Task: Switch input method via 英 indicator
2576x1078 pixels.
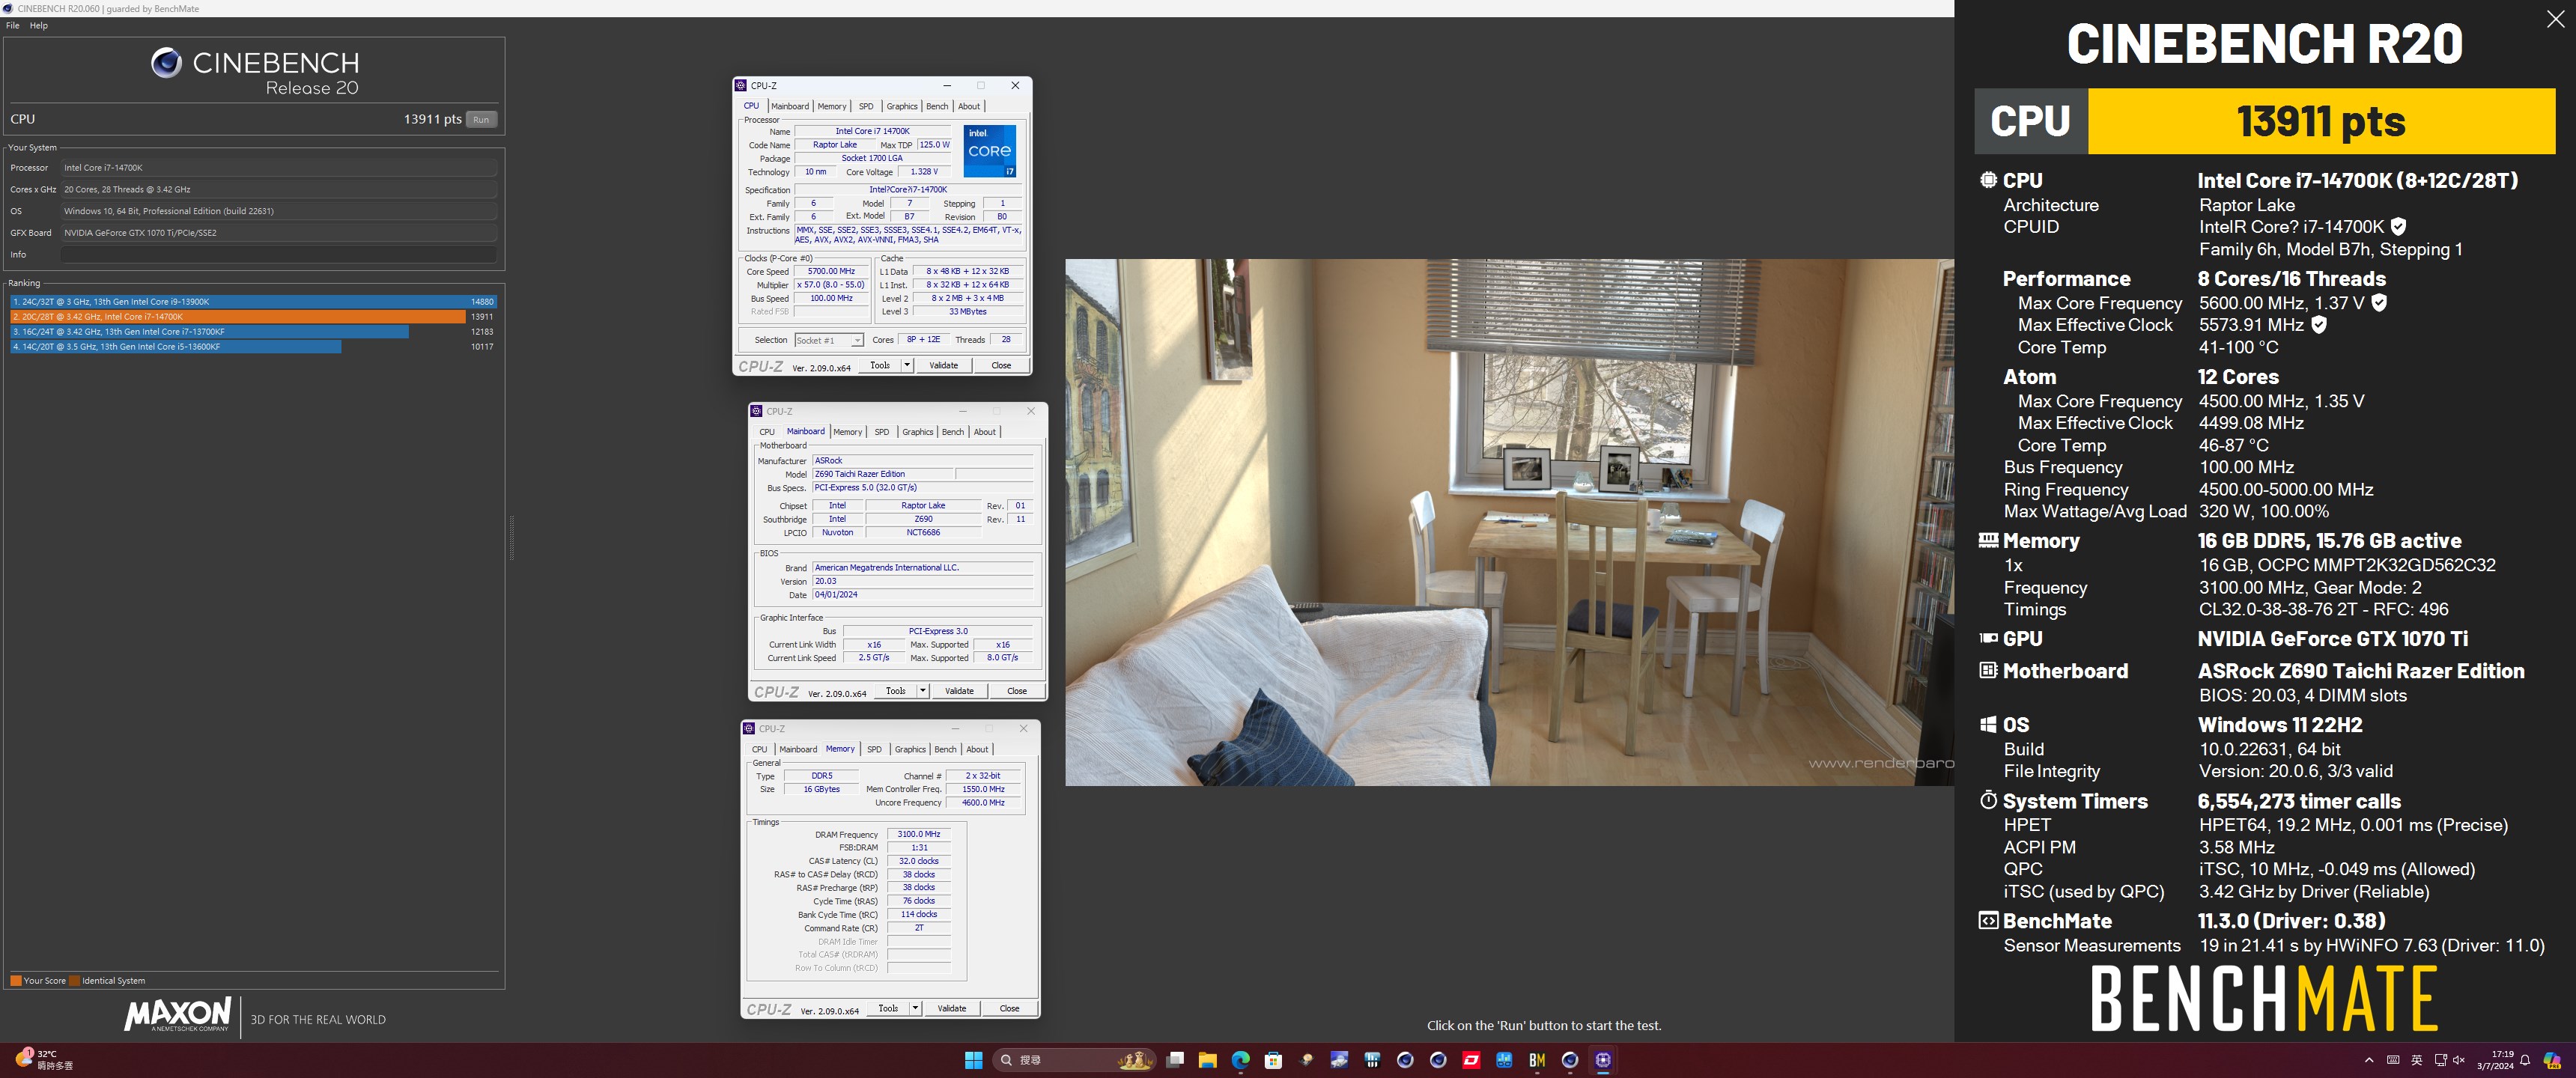Action: (2417, 1060)
